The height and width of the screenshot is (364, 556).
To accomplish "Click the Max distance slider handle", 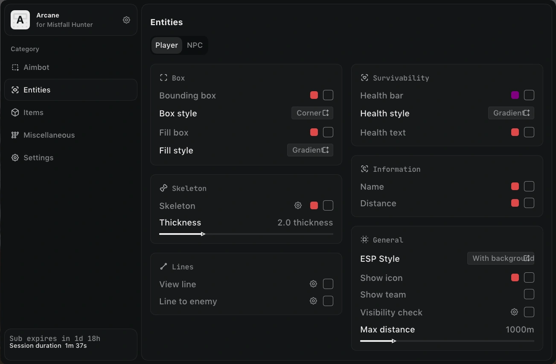I will coord(394,341).
